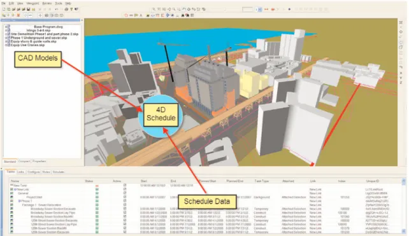
Task: Switch to the Properties tab of selection tree
Action: click(39, 161)
